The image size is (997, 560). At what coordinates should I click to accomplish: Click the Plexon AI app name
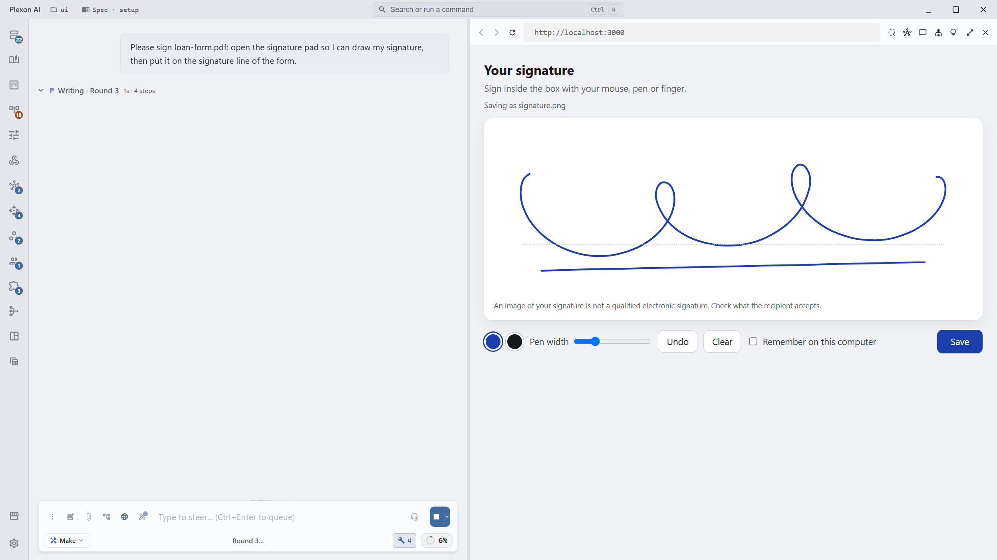tap(25, 10)
